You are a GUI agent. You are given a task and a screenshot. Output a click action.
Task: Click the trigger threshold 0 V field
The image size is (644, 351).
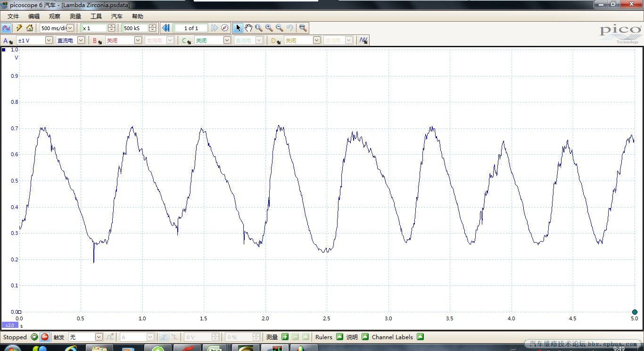(x=201, y=337)
